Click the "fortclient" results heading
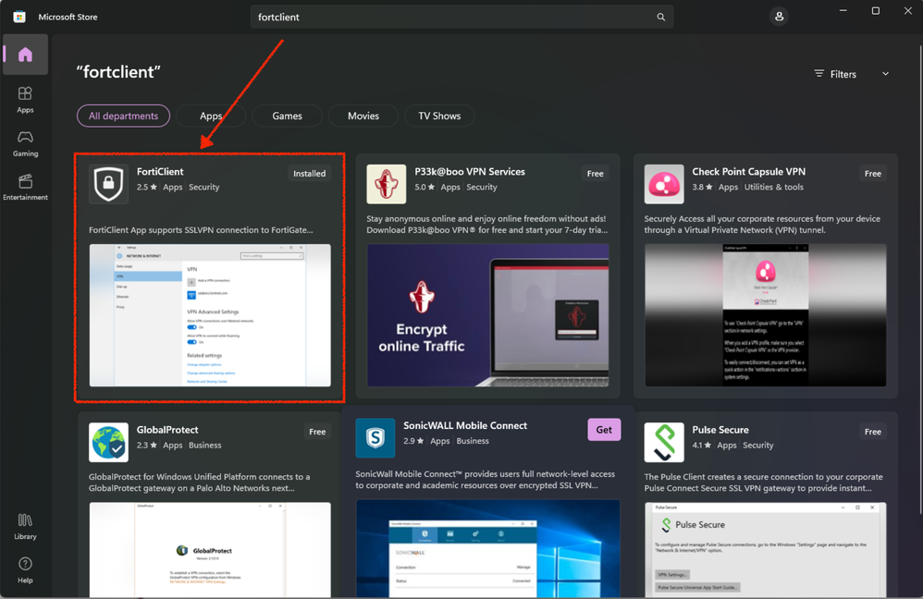Viewport: 923px width, 599px height. point(118,72)
